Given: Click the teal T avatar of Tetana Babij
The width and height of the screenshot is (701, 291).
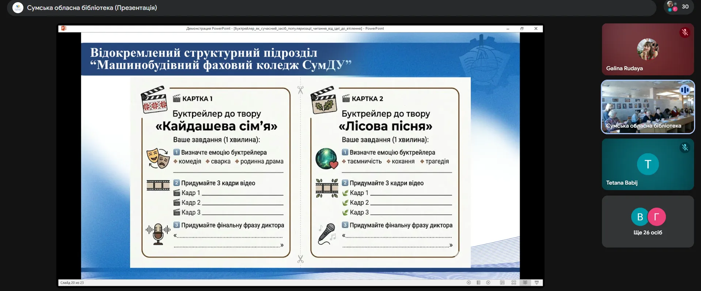Looking at the screenshot, I should [648, 164].
